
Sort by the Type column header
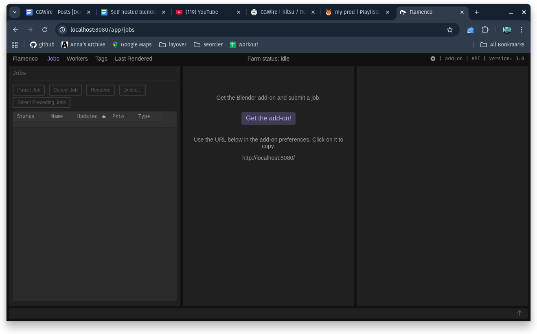(x=144, y=116)
